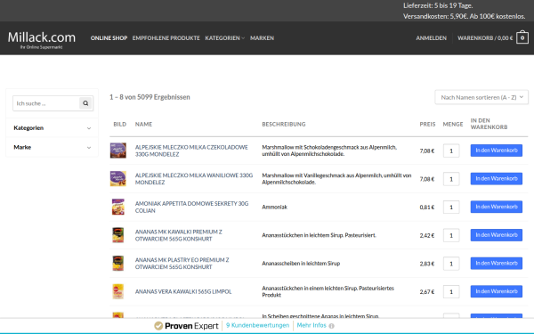Click the Lieferzeit 5 bis 19 Tage text

pyautogui.click(x=438, y=5)
